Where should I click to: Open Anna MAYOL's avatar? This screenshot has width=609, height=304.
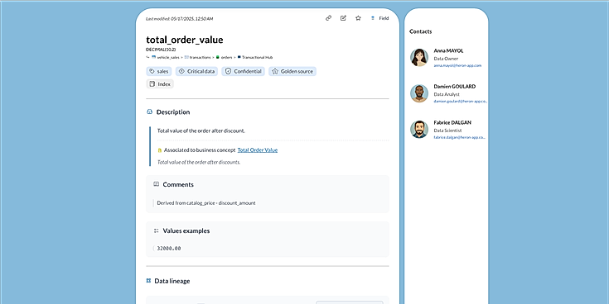(x=419, y=58)
